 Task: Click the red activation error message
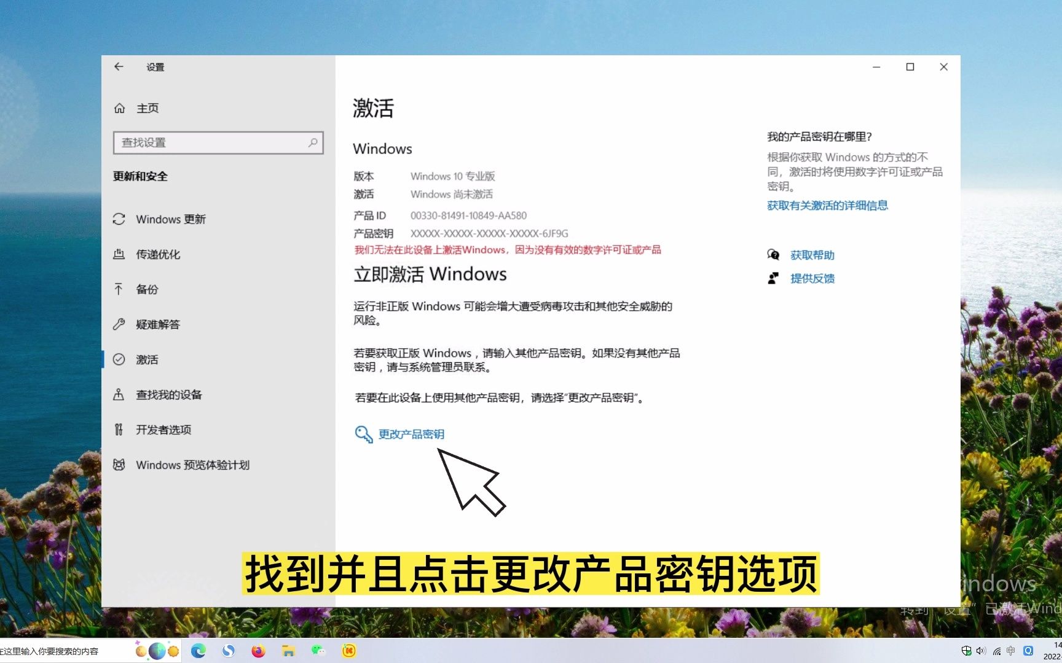(508, 250)
